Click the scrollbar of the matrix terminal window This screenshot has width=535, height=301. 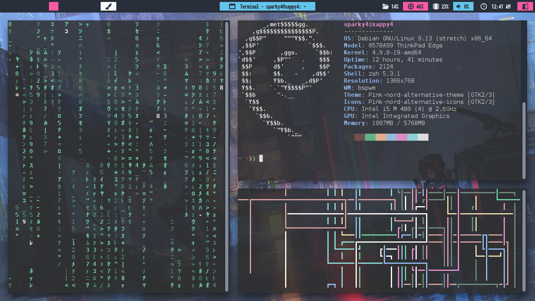[x=226, y=157]
